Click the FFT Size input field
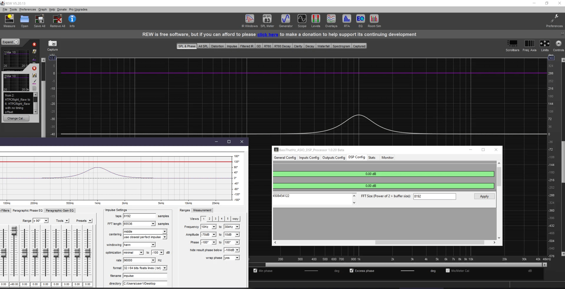The width and height of the screenshot is (565, 289). click(434, 196)
